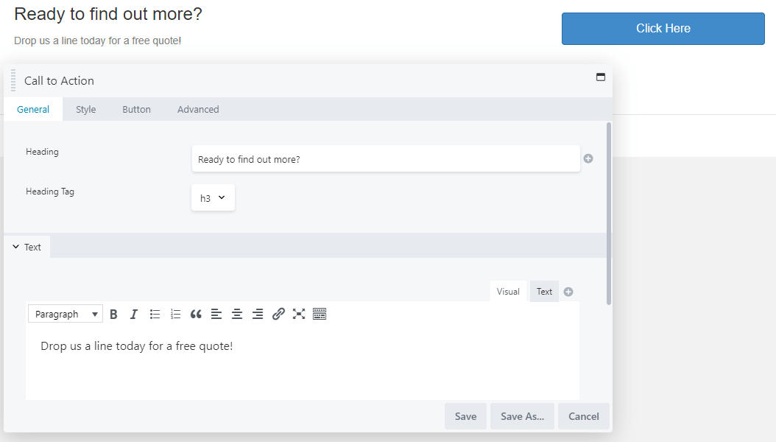This screenshot has height=442, width=776.
Task: Connect a field to the Heading input
Action: pyautogui.click(x=588, y=158)
